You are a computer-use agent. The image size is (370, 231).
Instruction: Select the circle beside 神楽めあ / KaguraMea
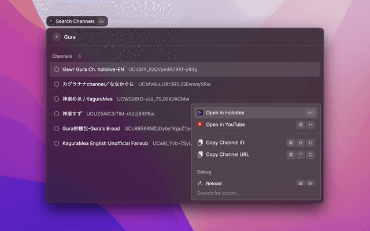tap(57, 99)
